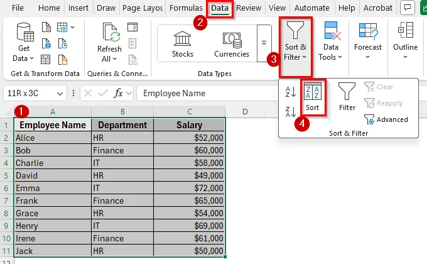The image size is (427, 264).
Task: Switch to the Insert tab
Action: 78,8
